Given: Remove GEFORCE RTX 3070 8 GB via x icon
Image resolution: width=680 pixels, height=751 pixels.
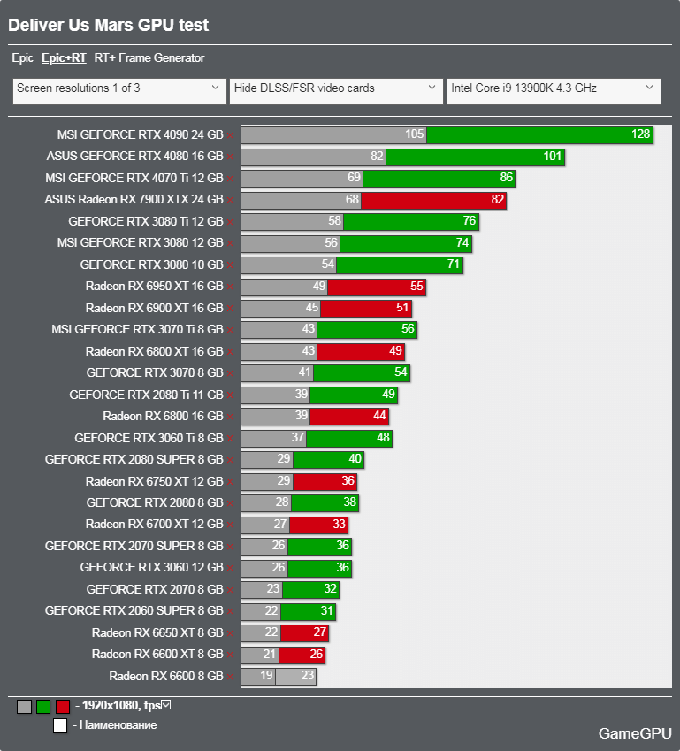Looking at the screenshot, I should 230,373.
